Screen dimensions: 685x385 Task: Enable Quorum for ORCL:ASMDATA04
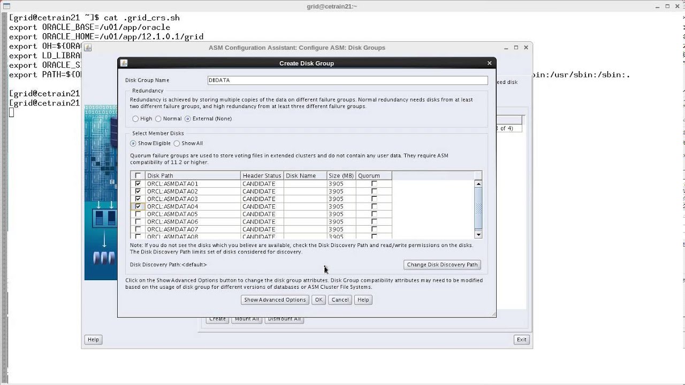[374, 206]
